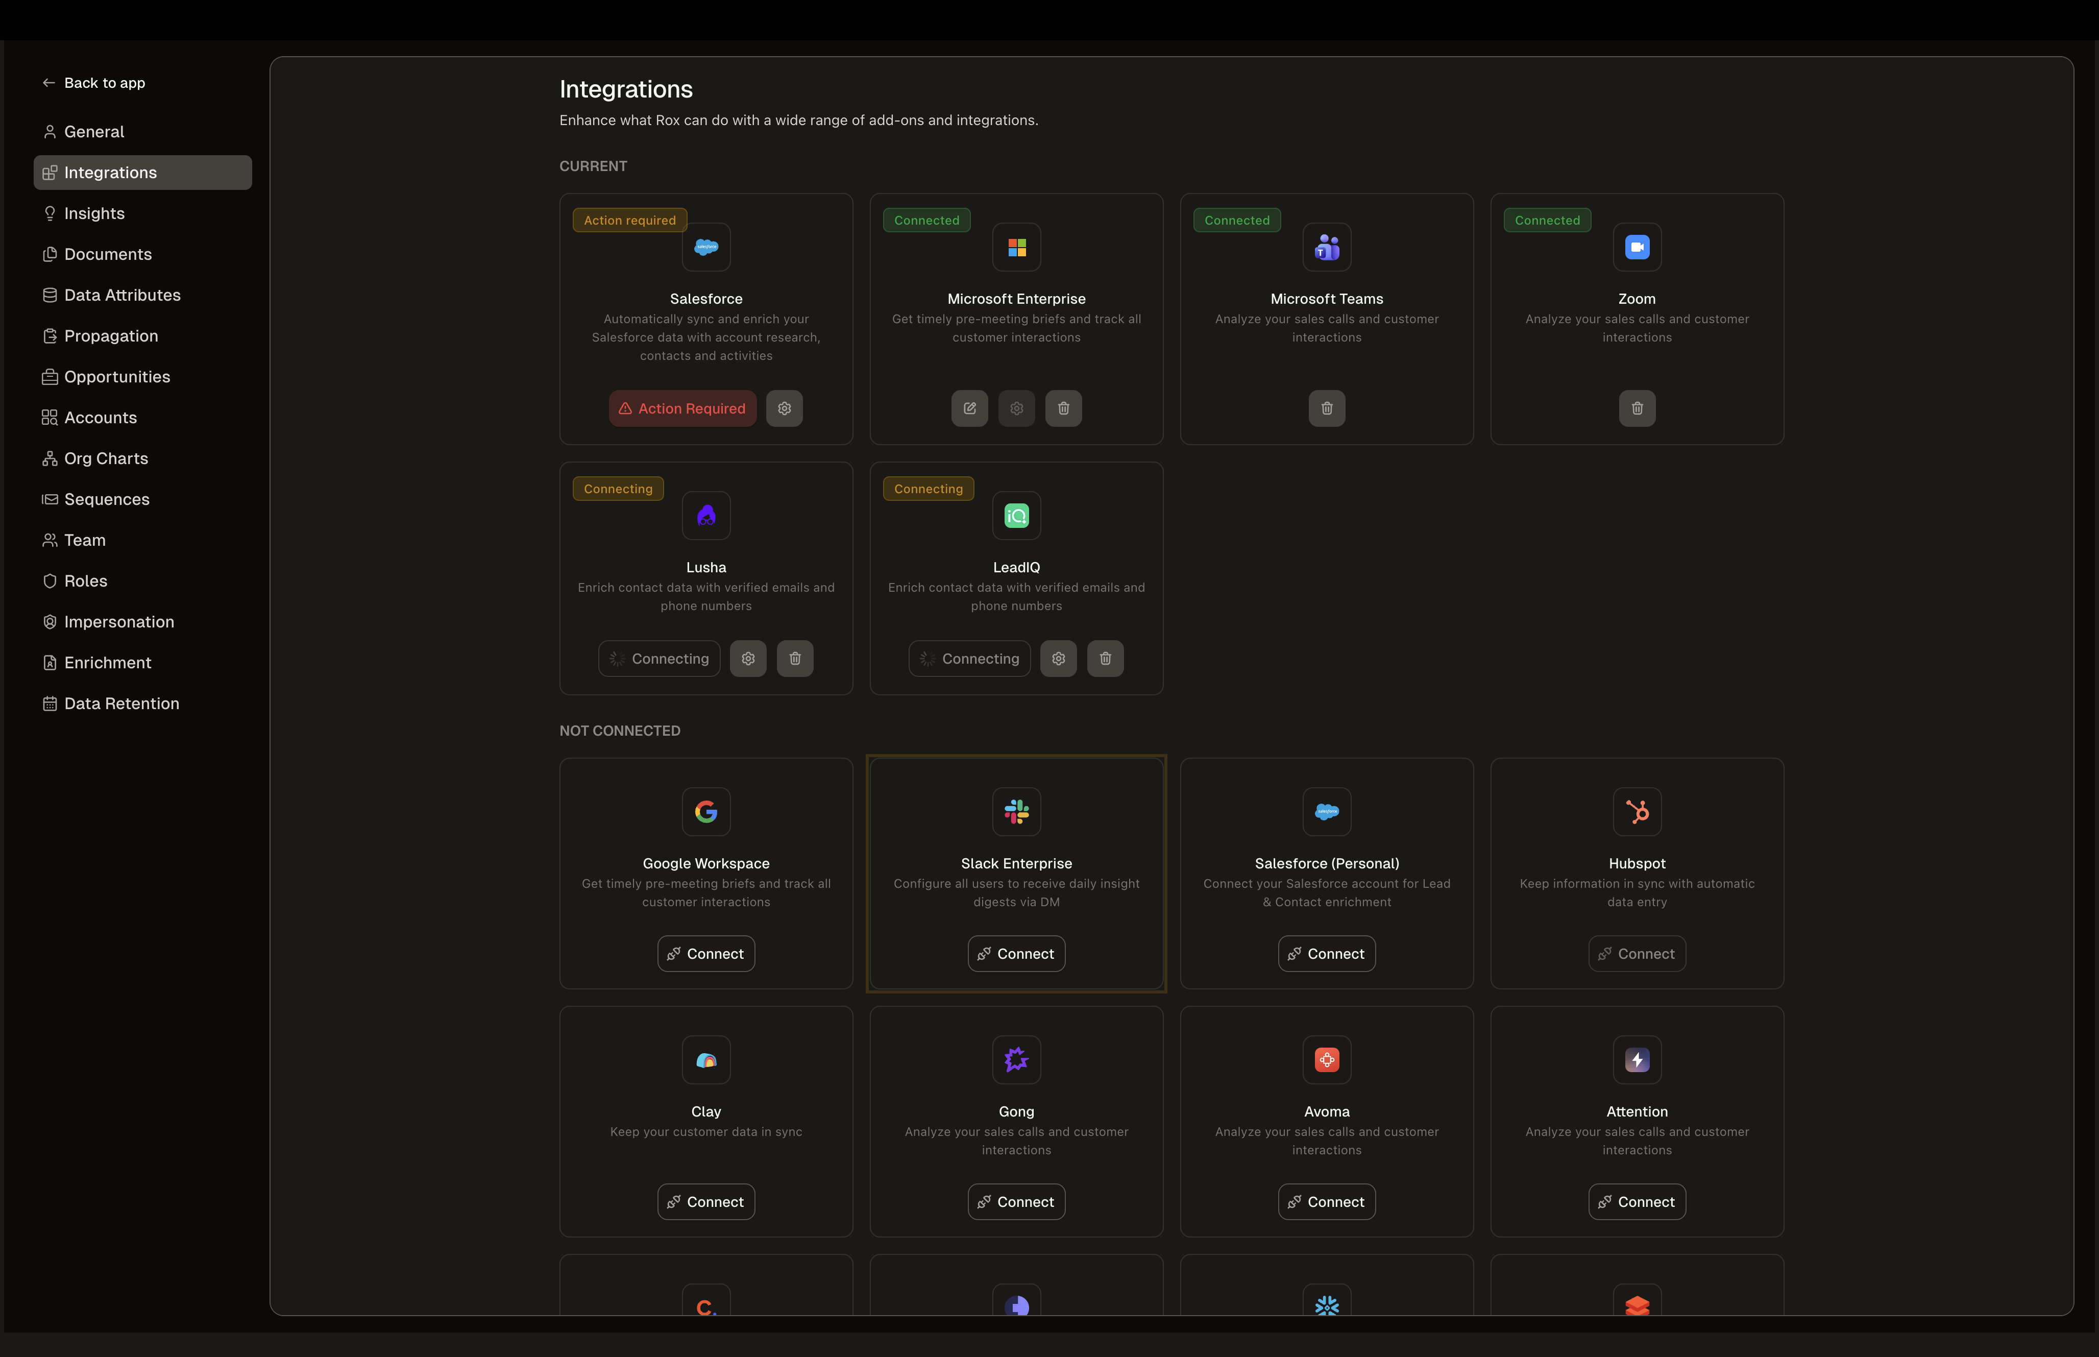Click the LeadIQ settings gear icon
The image size is (2099, 1357).
(1058, 659)
